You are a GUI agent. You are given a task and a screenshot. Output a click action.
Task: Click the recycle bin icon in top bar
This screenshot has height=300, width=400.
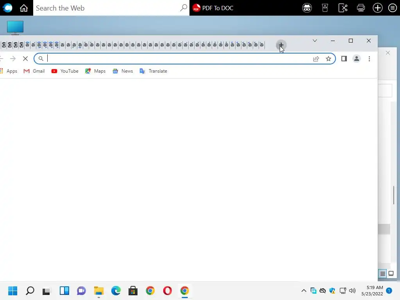tap(325, 8)
